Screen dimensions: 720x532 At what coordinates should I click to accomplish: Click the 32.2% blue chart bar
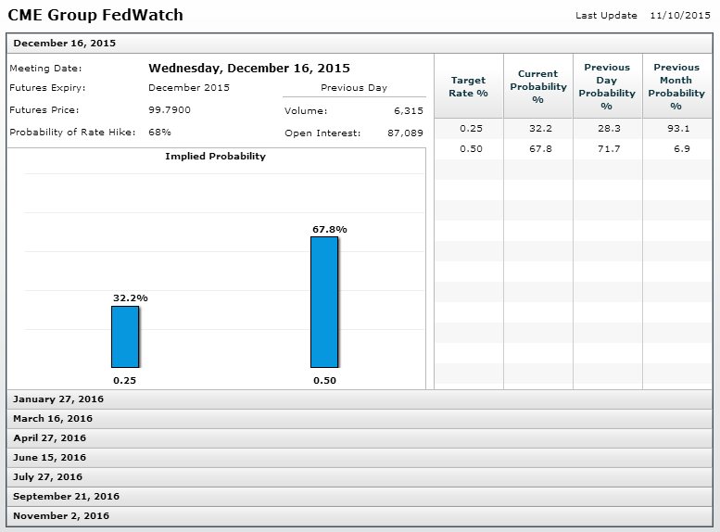(x=125, y=336)
